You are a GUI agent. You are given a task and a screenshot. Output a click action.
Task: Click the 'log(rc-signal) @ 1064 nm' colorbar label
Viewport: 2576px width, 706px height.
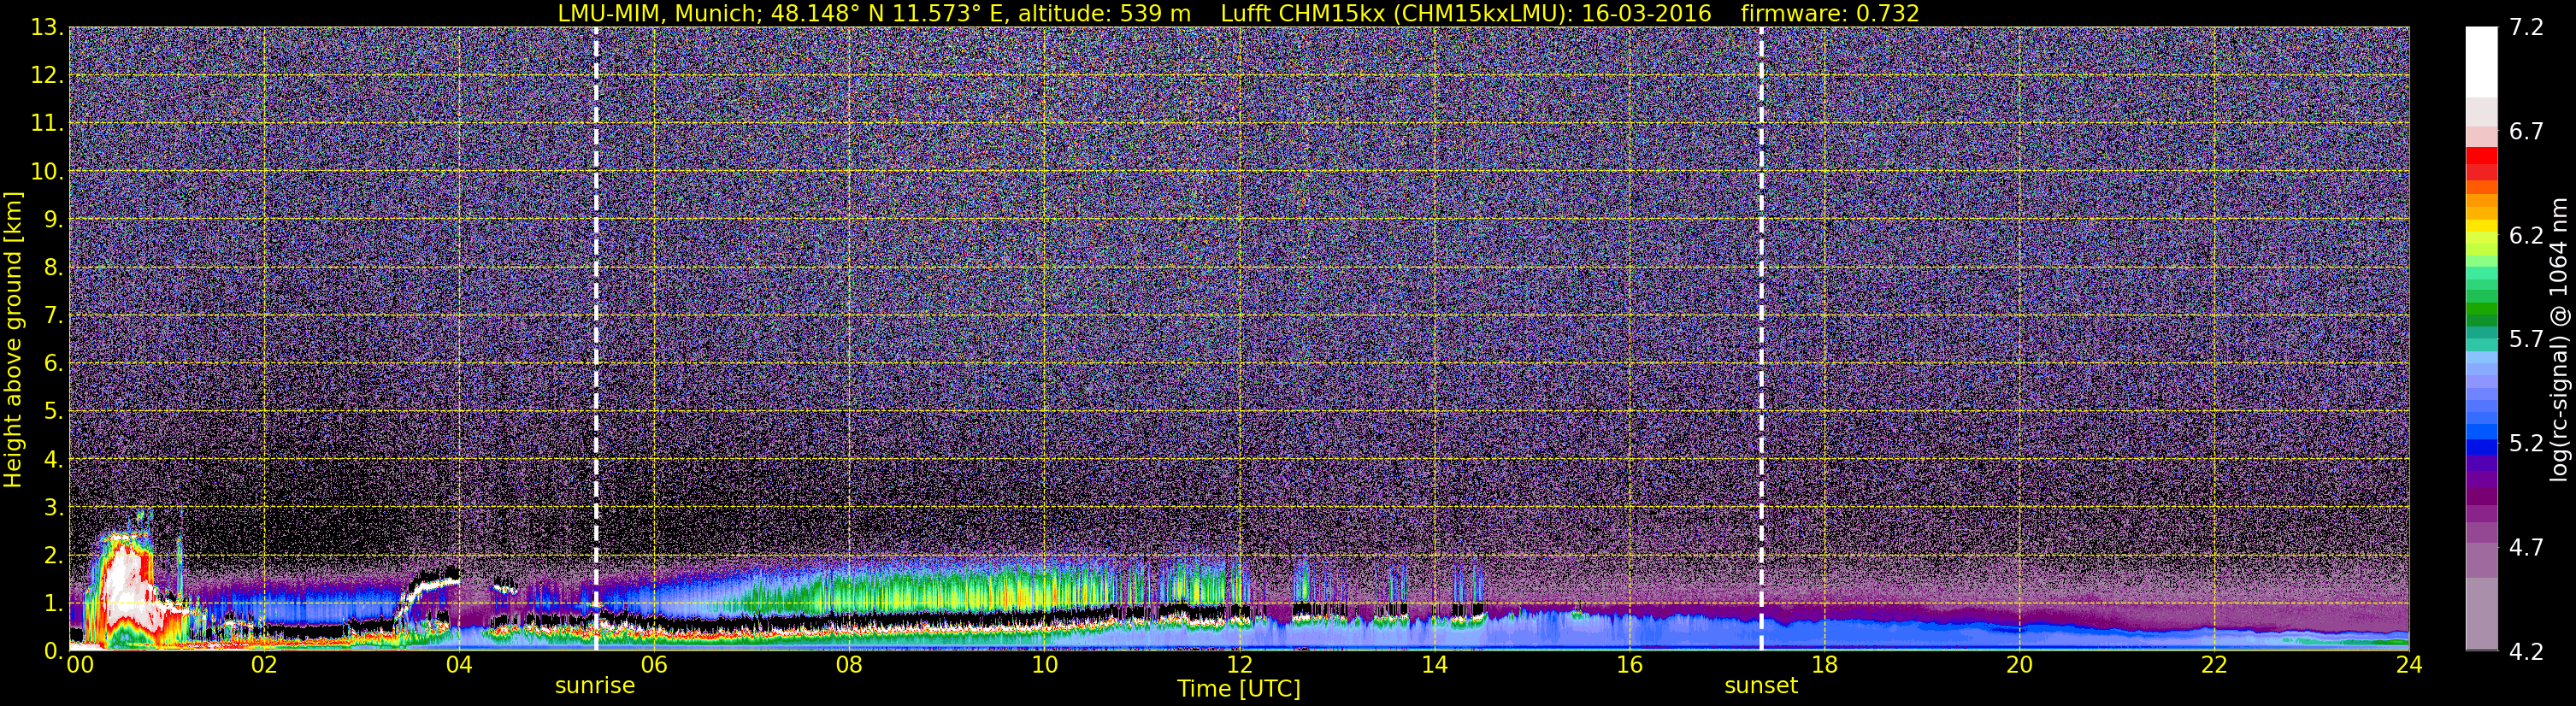[2558, 339]
